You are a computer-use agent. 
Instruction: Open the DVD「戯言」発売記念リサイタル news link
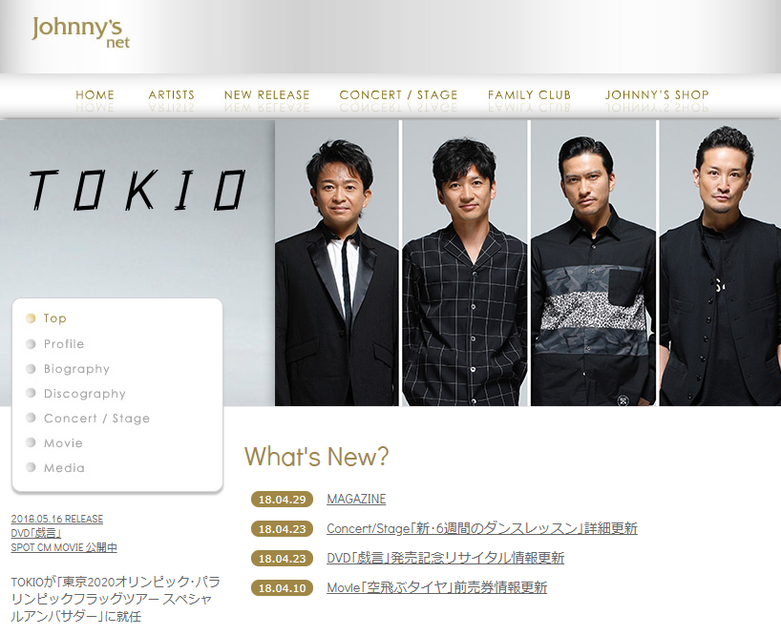445,558
